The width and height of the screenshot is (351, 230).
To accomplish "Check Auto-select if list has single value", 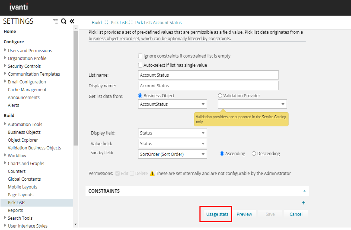I will click(141, 65).
